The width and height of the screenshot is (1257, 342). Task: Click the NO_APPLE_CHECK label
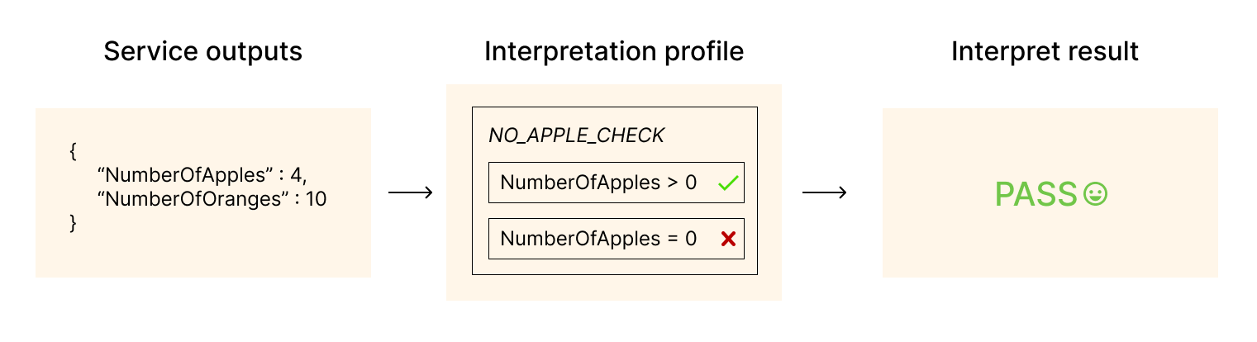click(x=576, y=135)
